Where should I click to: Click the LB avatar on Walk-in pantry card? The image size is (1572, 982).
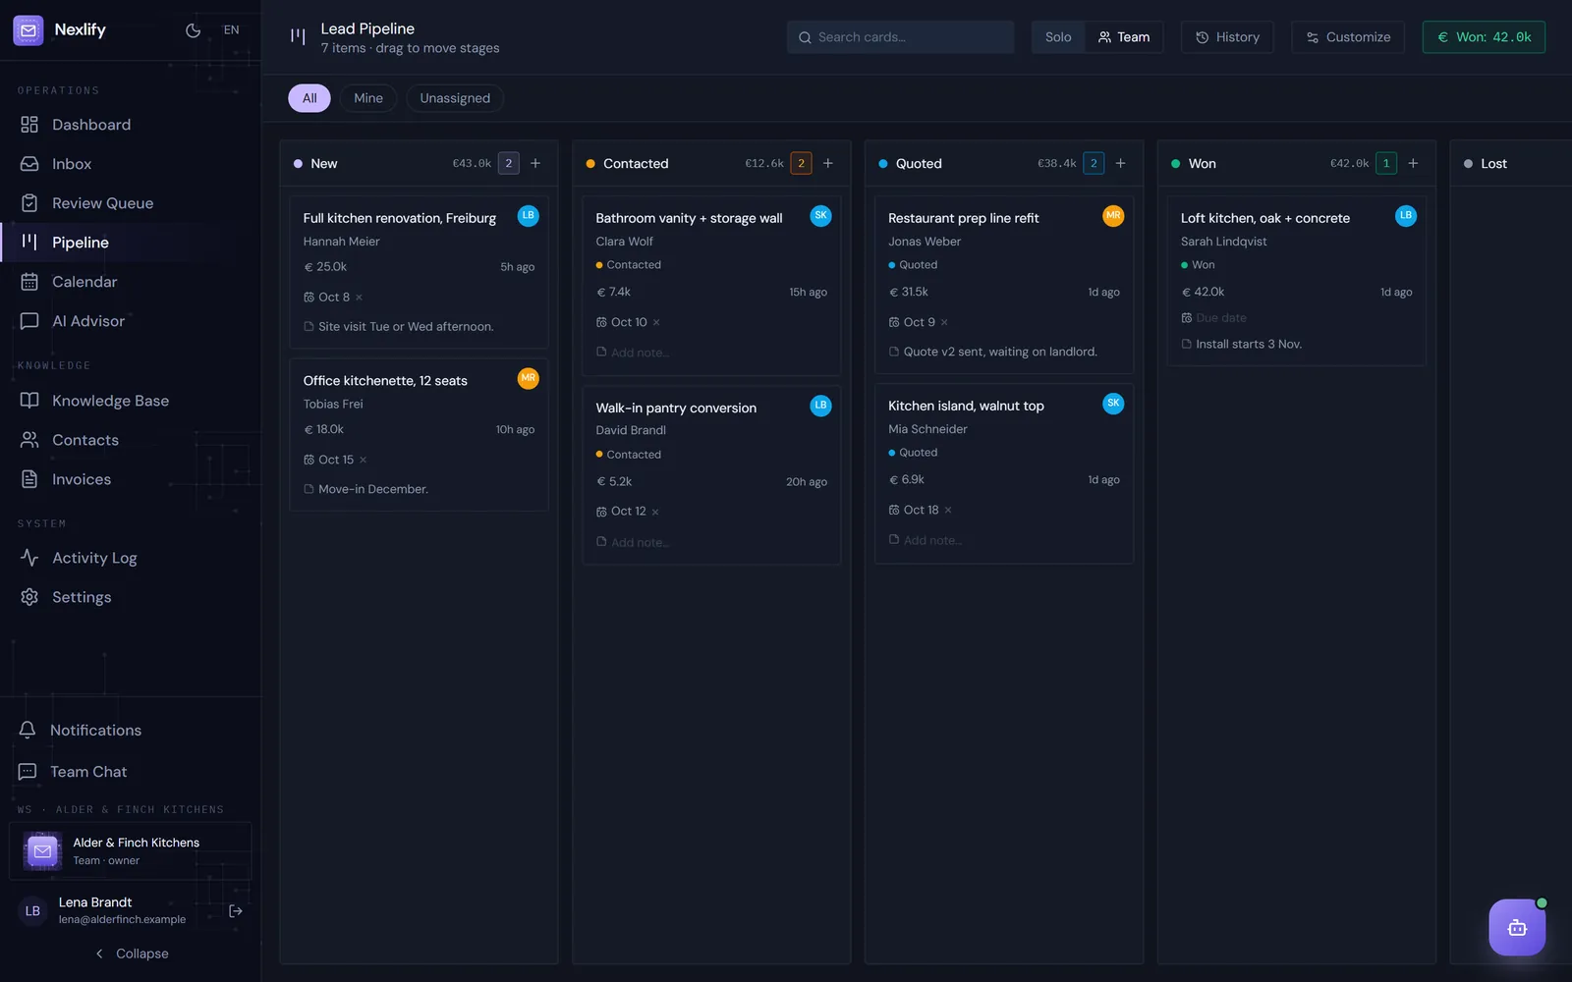pos(820,406)
